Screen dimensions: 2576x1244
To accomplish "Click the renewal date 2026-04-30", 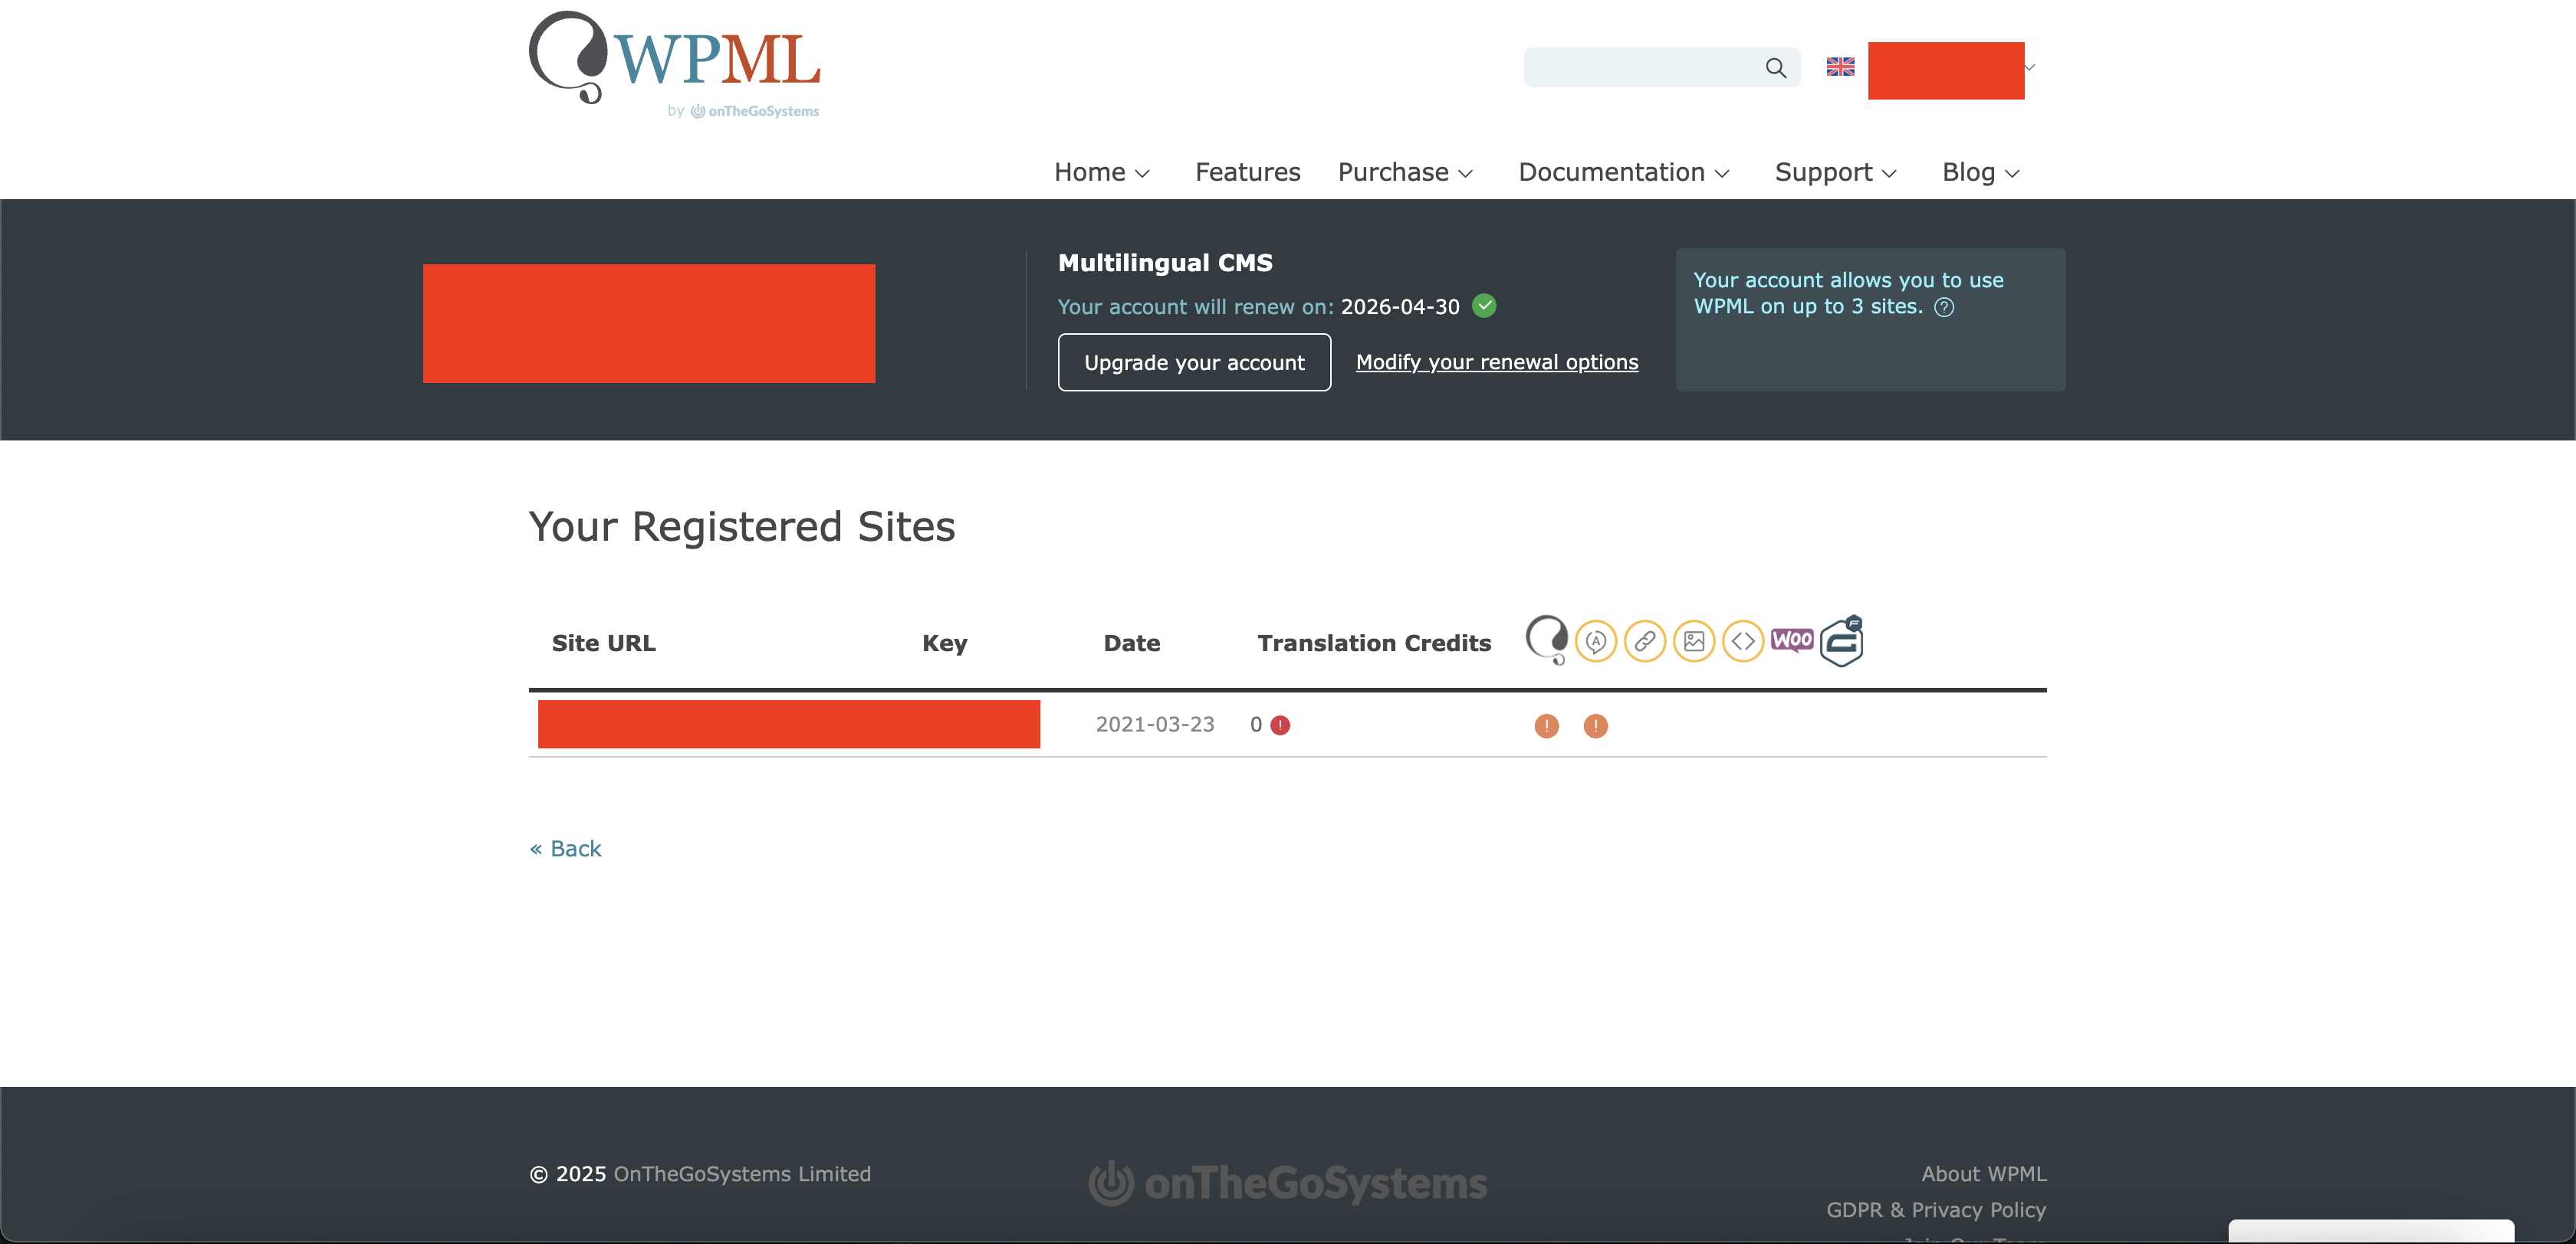I will [1400, 306].
